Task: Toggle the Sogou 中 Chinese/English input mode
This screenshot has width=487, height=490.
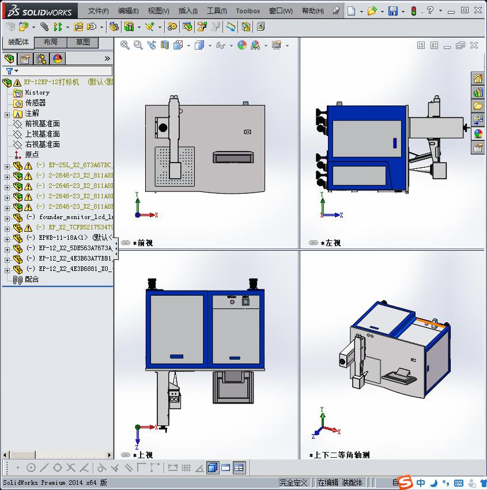Action: point(421,483)
